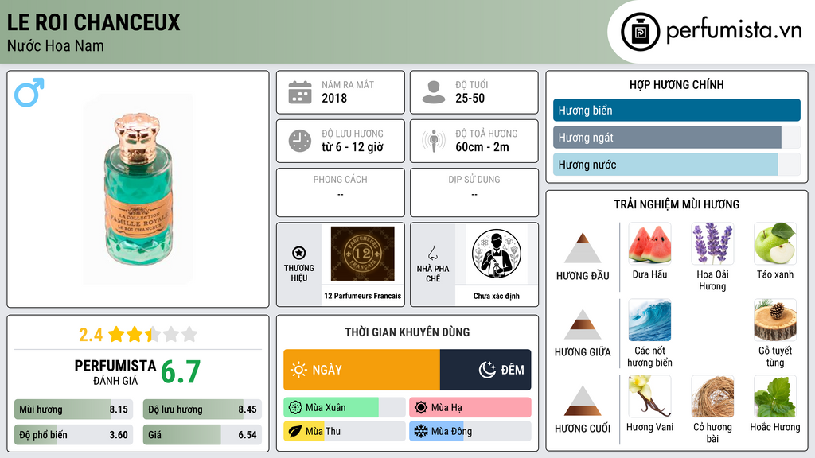815x458 pixels.
Task: Click the Hương nước accord bar
Action: pos(677,164)
